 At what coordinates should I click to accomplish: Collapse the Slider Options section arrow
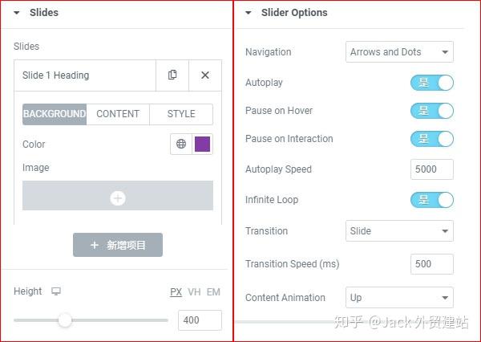point(249,13)
